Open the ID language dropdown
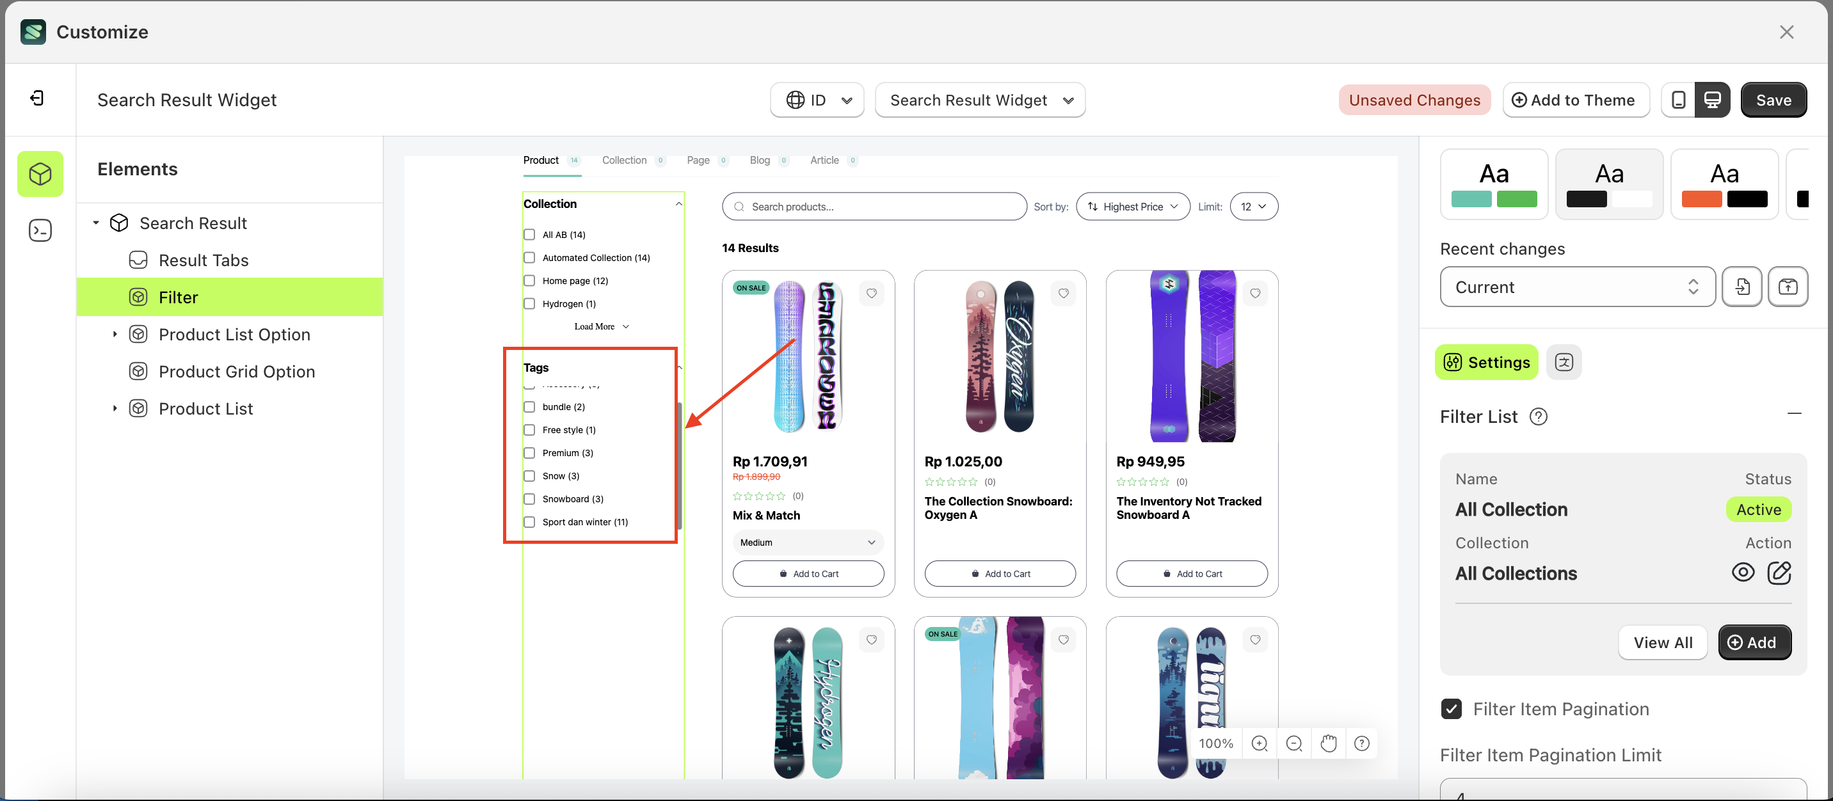Screen dimensions: 1833x801 pos(817,100)
